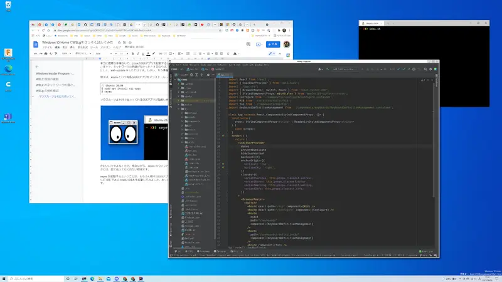Open the ツール menu in Google Docs
This screenshot has height=282, width=502.
pyautogui.click(x=95, y=48)
